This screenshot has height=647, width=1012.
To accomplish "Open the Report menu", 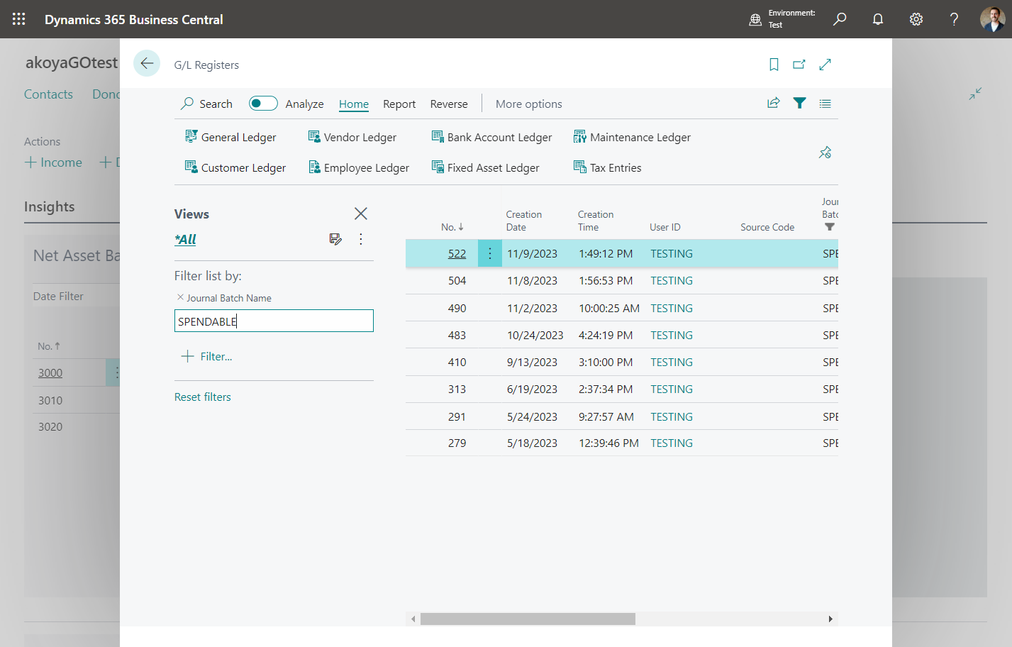I will point(399,104).
